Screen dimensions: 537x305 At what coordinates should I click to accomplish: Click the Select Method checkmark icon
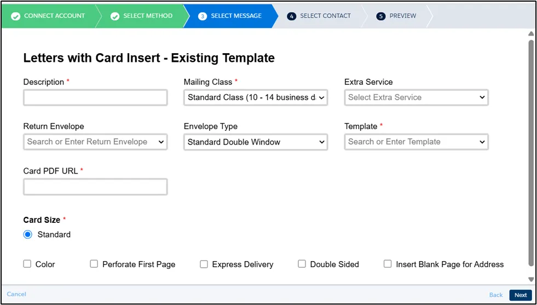pos(115,16)
